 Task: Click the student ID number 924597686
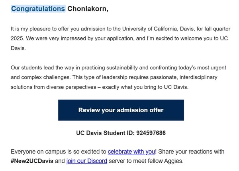click(x=151, y=133)
